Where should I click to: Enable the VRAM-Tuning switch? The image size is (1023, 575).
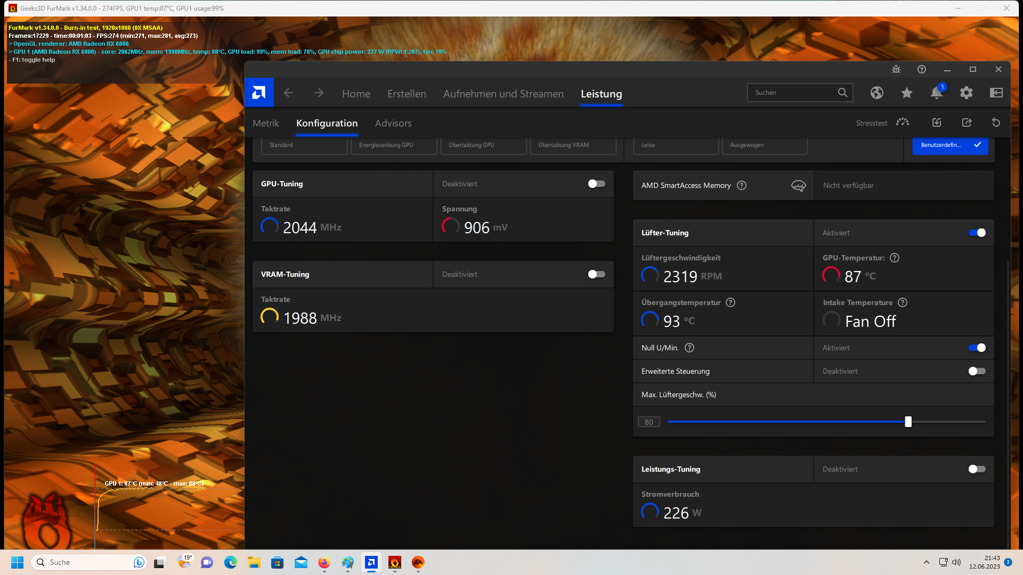[596, 274]
